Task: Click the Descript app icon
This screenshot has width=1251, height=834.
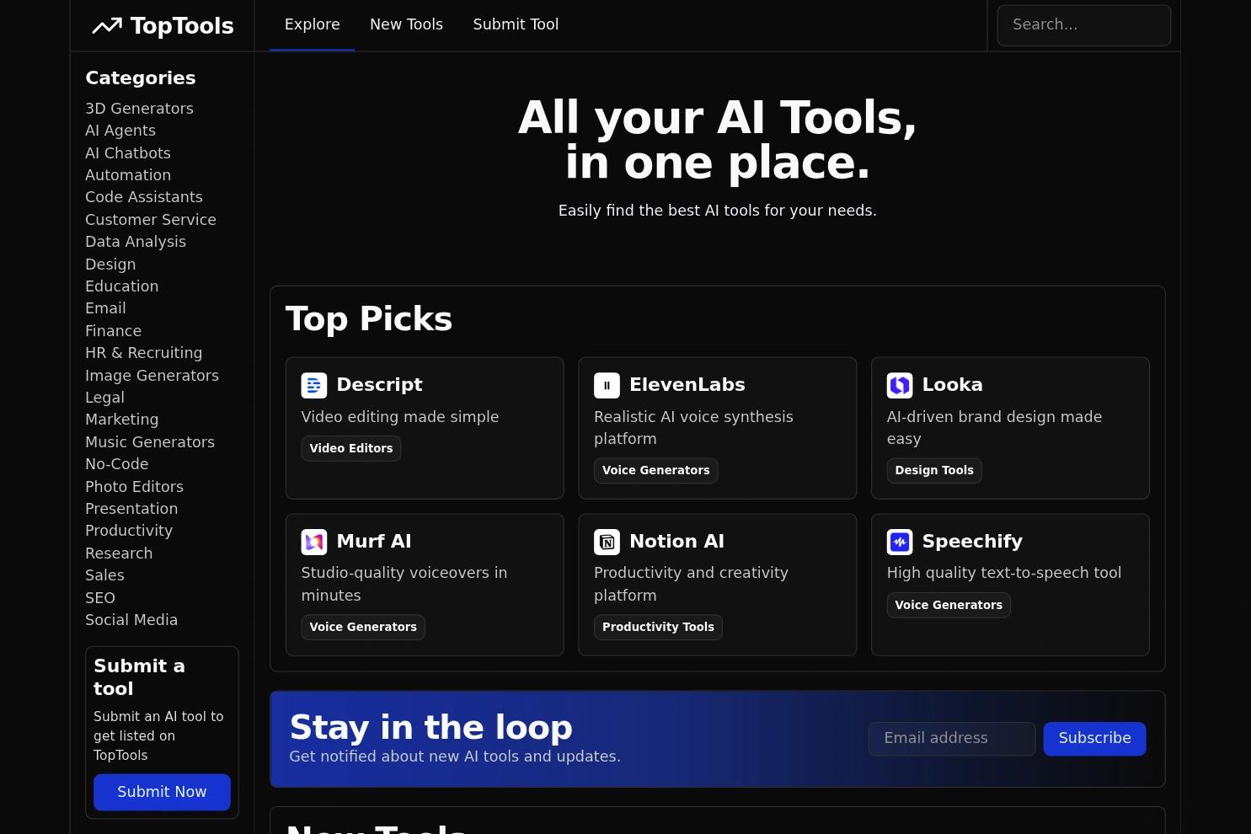Action: point(314,385)
